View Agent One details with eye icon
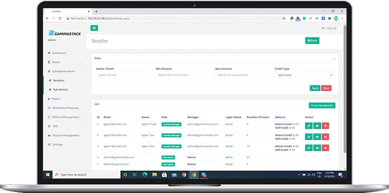The height and width of the screenshot is (193, 389). (x=317, y=148)
